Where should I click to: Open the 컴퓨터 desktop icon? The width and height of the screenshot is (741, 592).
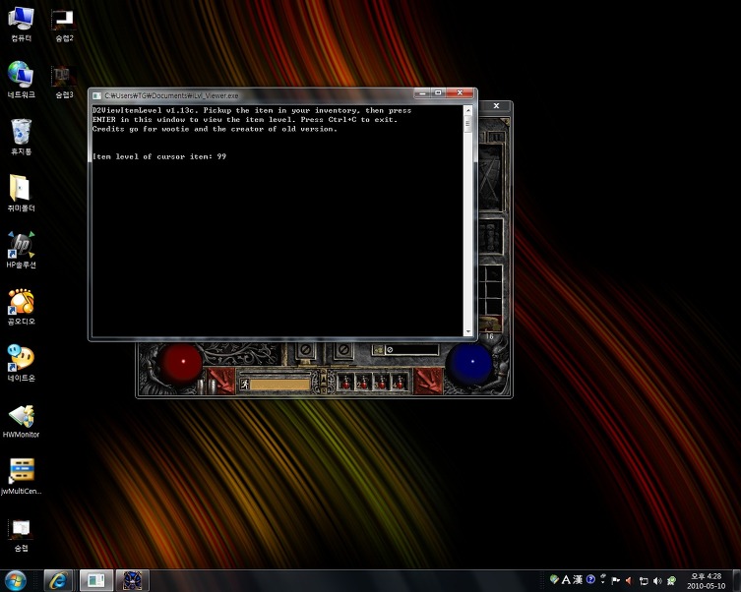[x=21, y=24]
